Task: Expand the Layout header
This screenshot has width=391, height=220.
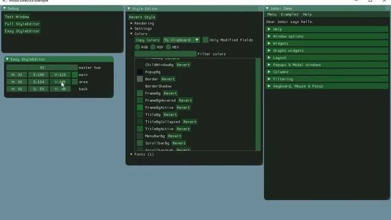Action: pos(327,57)
